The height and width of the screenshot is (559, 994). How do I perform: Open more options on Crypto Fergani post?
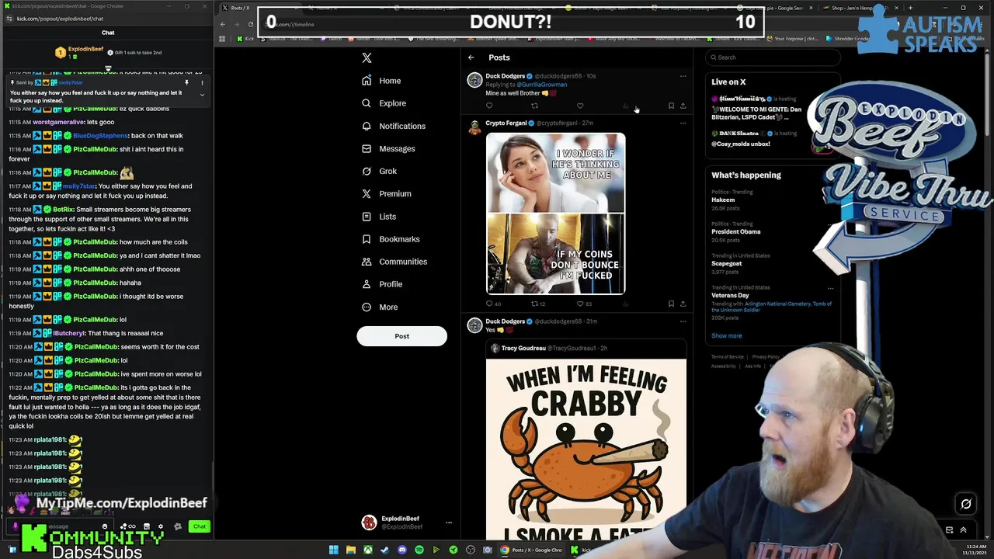click(683, 123)
